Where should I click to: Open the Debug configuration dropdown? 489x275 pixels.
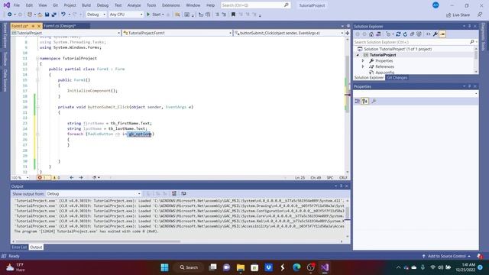96,15
